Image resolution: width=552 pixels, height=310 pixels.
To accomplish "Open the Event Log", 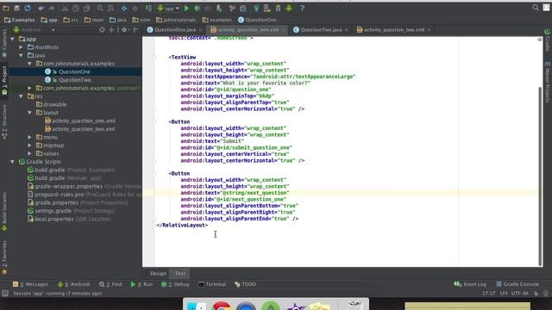I will coord(470,284).
